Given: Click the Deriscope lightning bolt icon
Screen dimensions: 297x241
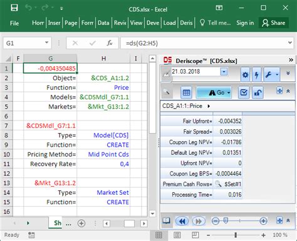Looking at the screenshot, I should pos(257,74).
